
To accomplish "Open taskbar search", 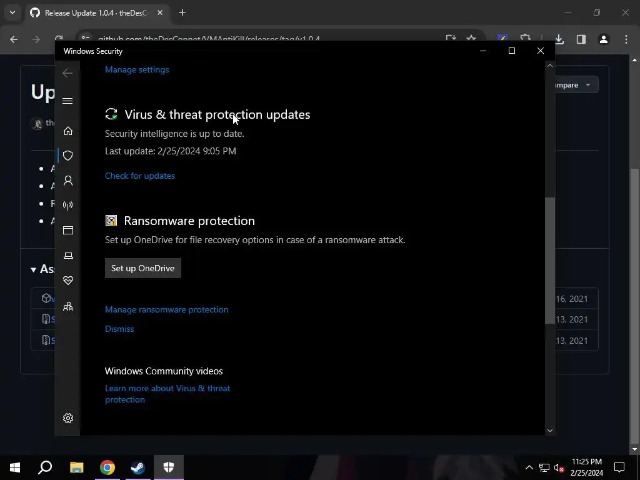I will [45, 467].
